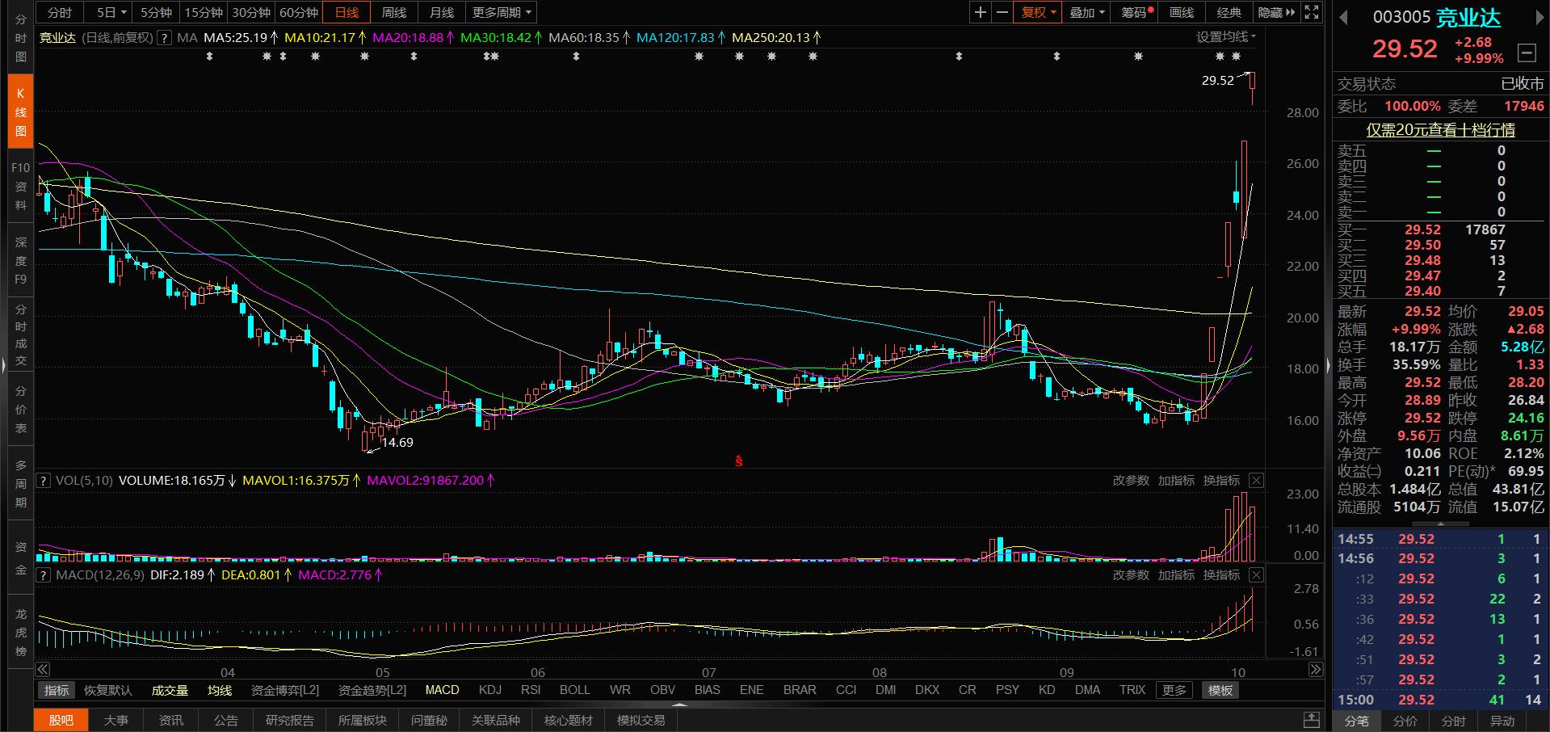Click 改参数 for MACD indicator
This screenshot has width=1550, height=732.
pos(1131,575)
